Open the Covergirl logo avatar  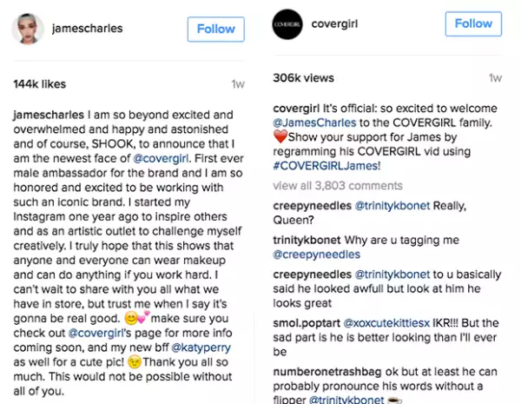(x=287, y=24)
